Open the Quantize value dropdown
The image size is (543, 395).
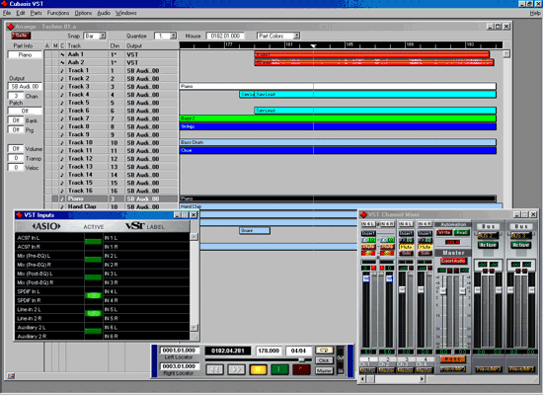166,36
